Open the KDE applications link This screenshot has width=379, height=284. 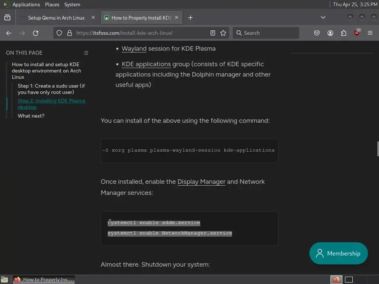coord(146,64)
